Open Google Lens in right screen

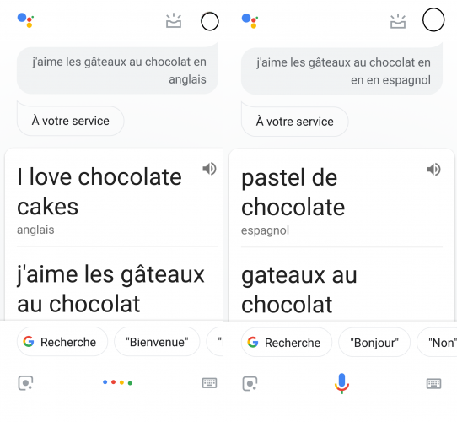(250, 383)
